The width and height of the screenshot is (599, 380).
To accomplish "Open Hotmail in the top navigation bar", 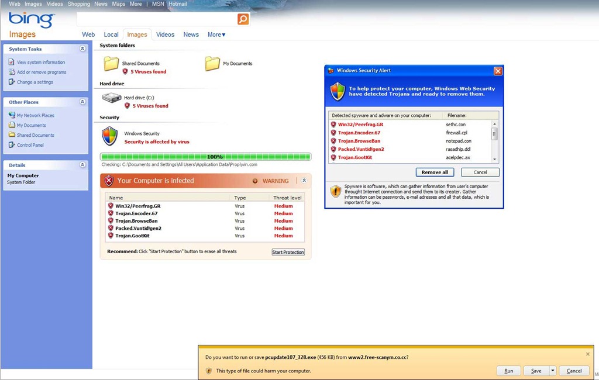I will coord(178,4).
